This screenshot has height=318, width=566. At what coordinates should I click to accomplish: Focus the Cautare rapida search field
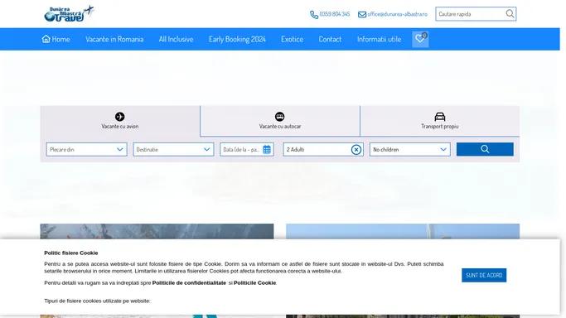point(470,14)
